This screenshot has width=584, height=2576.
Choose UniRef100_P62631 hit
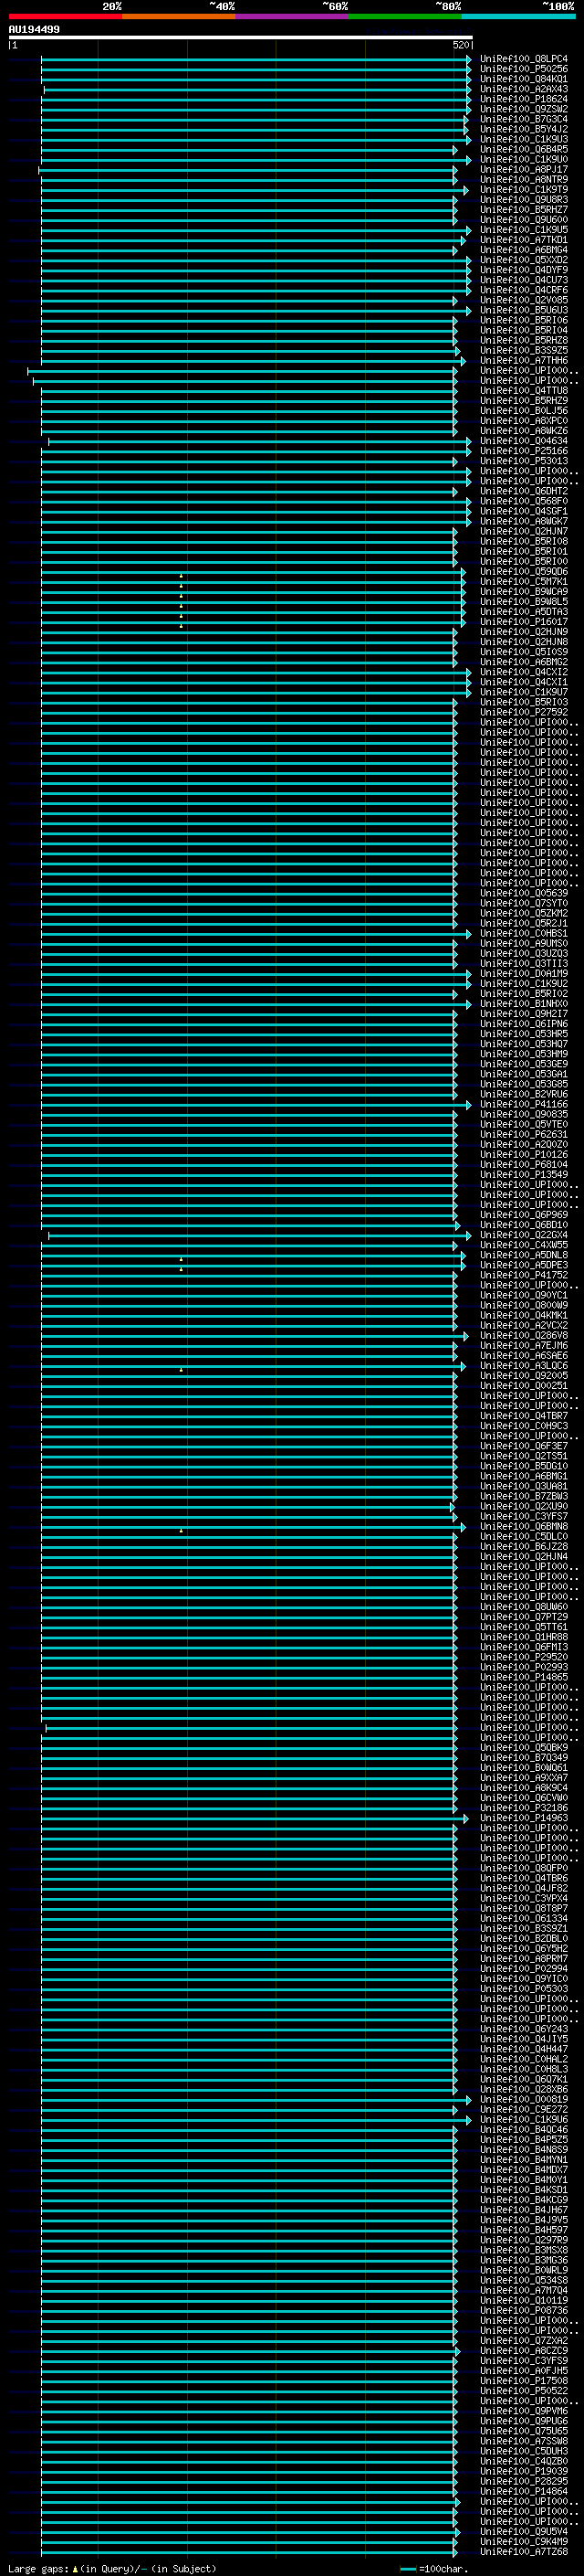click(524, 1135)
